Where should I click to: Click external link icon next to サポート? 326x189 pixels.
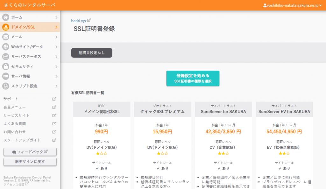coord(54,99)
